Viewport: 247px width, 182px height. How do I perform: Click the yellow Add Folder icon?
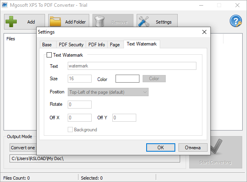pyautogui.click(x=55, y=22)
